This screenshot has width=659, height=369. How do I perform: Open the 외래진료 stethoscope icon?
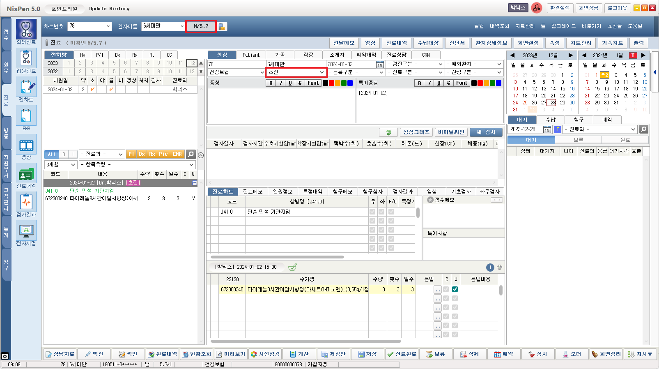(26, 30)
